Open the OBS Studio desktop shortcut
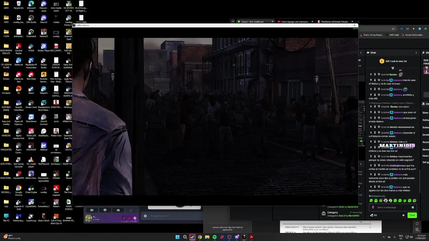This screenshot has height=241, width=429. coord(31,19)
